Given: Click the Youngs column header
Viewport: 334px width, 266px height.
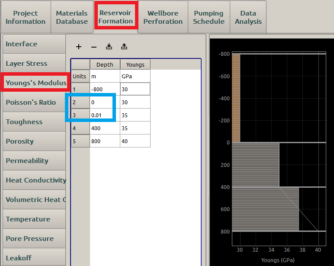Looking at the screenshot, I should [135, 64].
